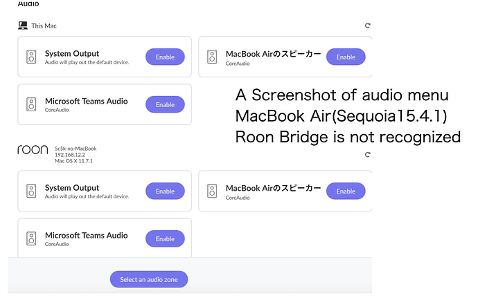Enable System Output under This Mac
The width and height of the screenshot is (478, 302).
coord(165,57)
